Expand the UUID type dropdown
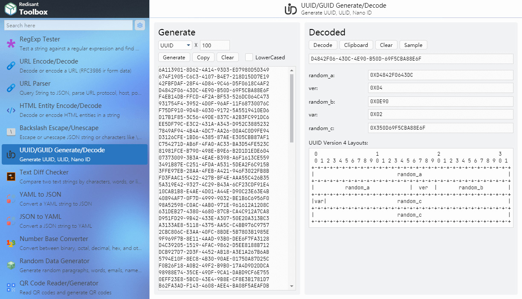The height and width of the screenshot is (299, 522). tap(175, 45)
